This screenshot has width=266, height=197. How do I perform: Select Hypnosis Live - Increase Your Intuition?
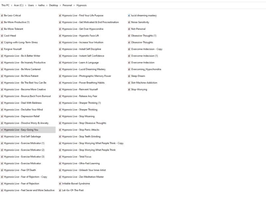pos(82,42)
